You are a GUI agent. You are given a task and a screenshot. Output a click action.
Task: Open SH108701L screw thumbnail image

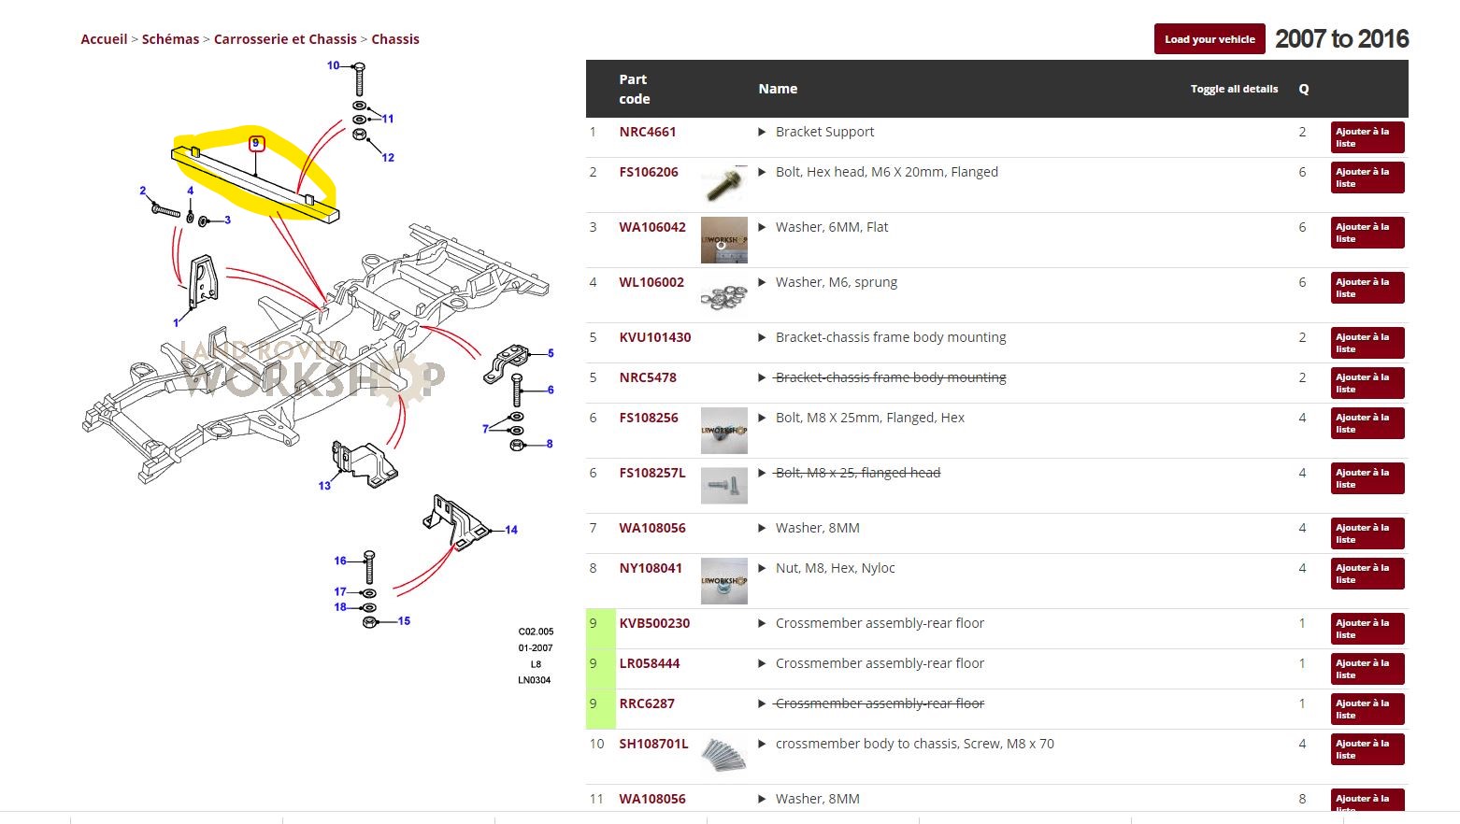(x=723, y=755)
